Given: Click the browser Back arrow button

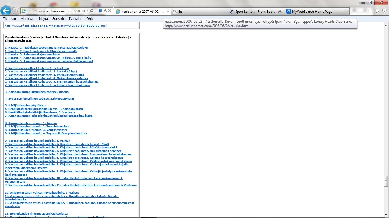Looking at the screenshot, I should coord(6,11).
